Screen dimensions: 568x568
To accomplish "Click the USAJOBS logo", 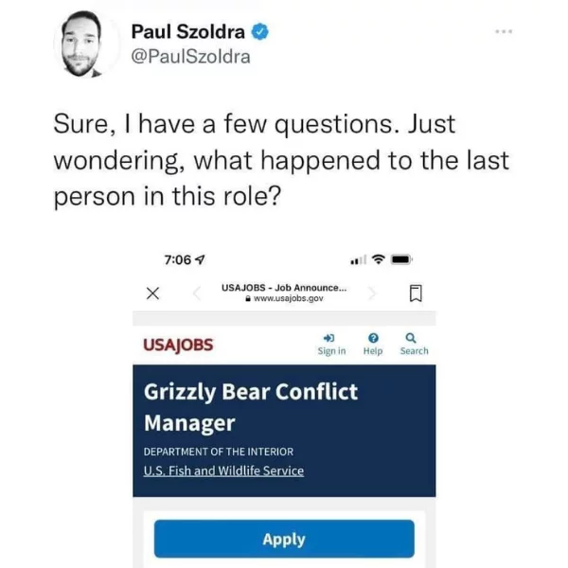I will [x=178, y=346].
